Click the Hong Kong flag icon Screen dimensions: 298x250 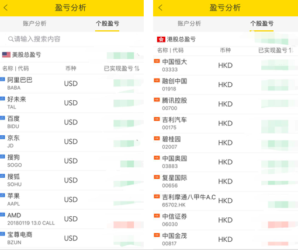pos(161,40)
